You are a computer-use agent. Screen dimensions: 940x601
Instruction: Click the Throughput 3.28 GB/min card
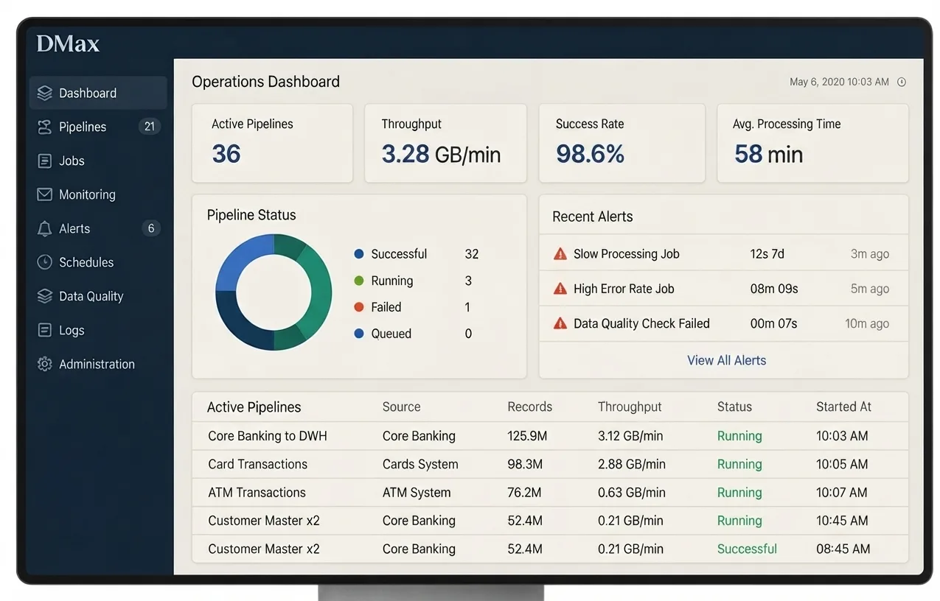[445, 143]
